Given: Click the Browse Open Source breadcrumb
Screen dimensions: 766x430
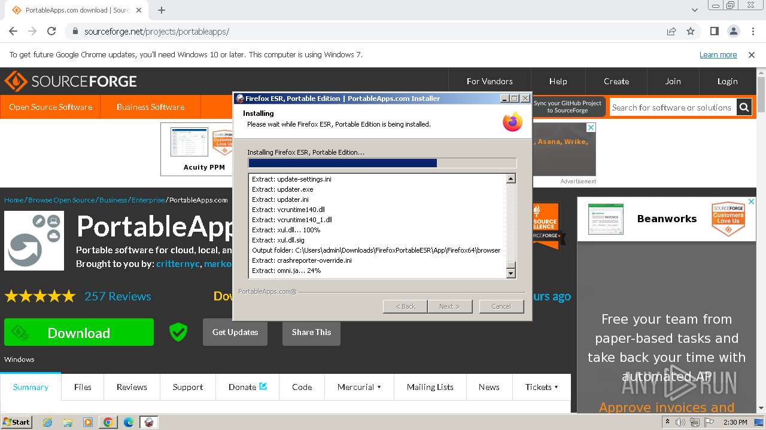Looking at the screenshot, I should click(62, 200).
